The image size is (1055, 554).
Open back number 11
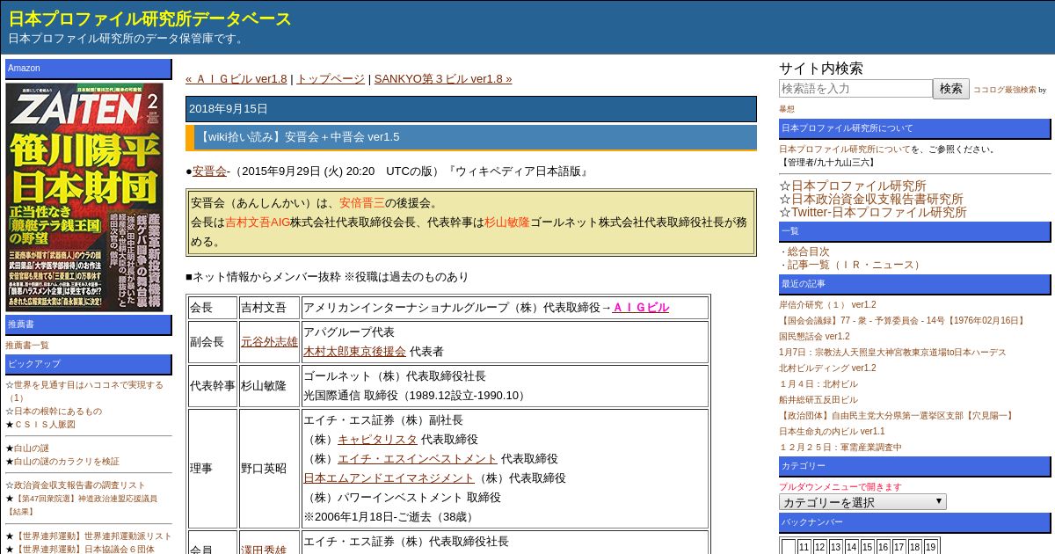click(804, 547)
